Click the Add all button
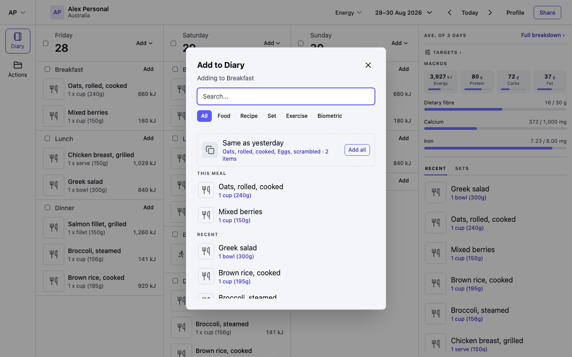 coord(357,150)
